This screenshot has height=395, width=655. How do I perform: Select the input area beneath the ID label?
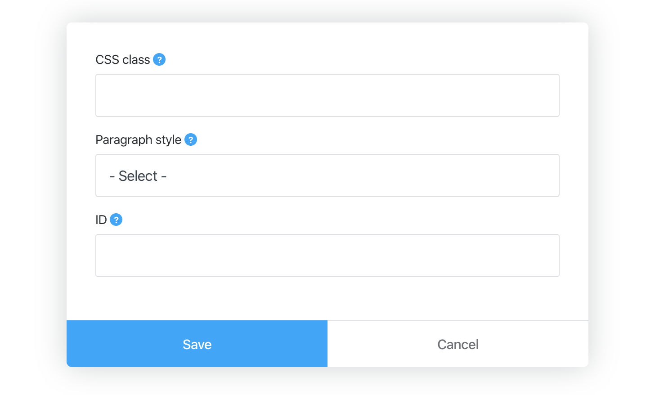point(327,255)
